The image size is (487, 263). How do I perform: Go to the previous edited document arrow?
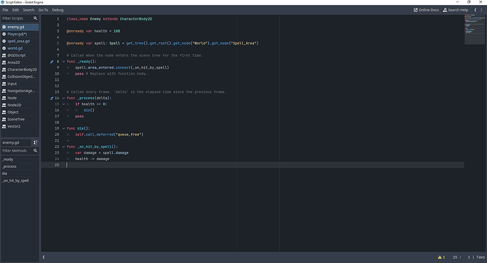coord(475,10)
